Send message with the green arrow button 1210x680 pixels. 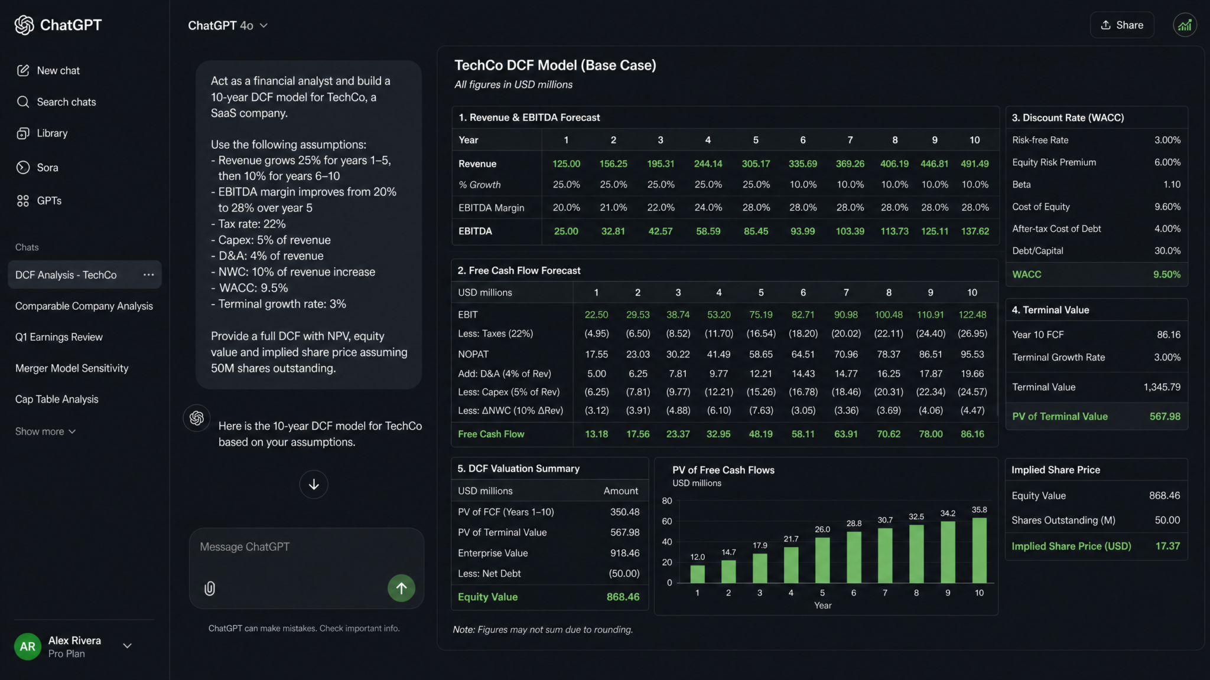[401, 588]
